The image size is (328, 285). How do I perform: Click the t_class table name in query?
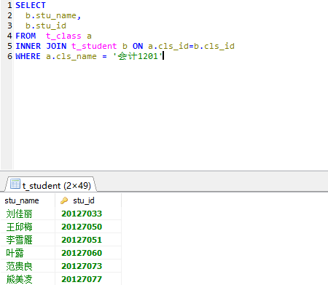63,36
